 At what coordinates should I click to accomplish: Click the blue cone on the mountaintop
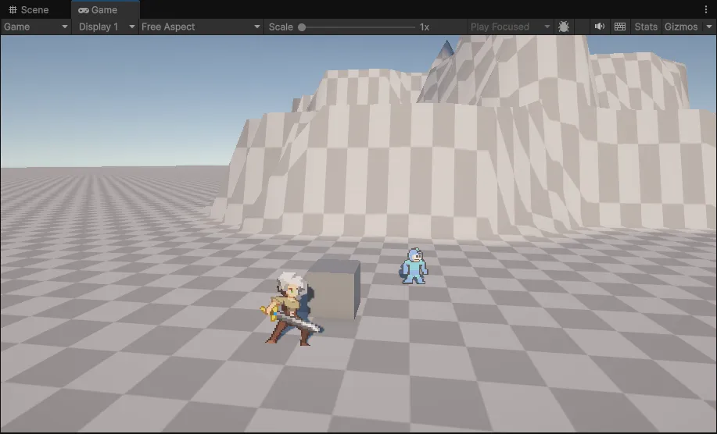tap(446, 49)
